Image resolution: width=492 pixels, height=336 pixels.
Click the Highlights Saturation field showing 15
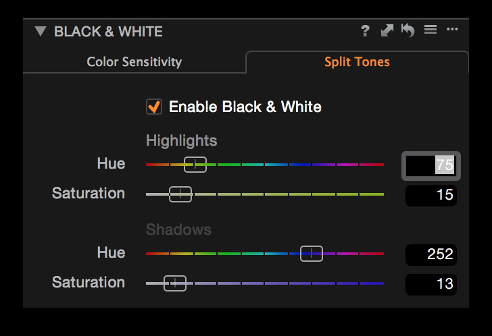431,195
